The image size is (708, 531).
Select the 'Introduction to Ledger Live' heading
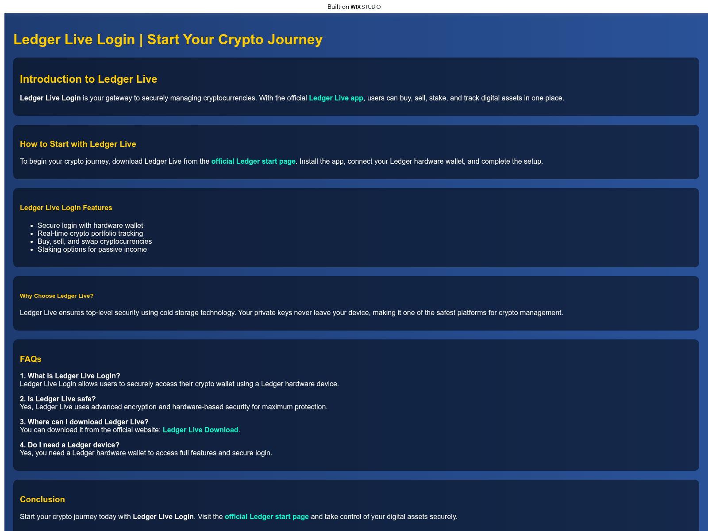click(x=88, y=79)
